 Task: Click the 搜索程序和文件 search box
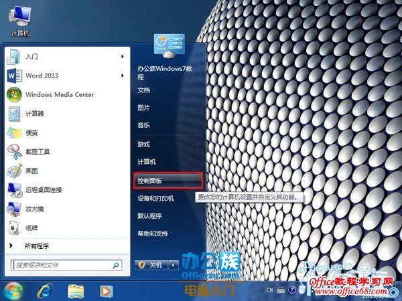pos(66,265)
